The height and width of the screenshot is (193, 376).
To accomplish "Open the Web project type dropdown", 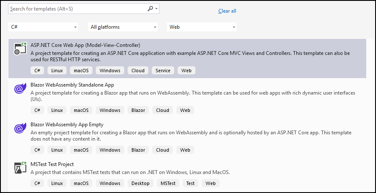I will click(x=202, y=27).
